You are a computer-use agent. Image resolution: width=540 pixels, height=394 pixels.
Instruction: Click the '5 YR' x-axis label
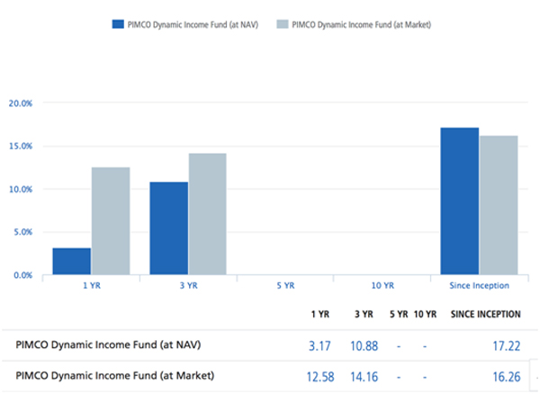(x=286, y=286)
